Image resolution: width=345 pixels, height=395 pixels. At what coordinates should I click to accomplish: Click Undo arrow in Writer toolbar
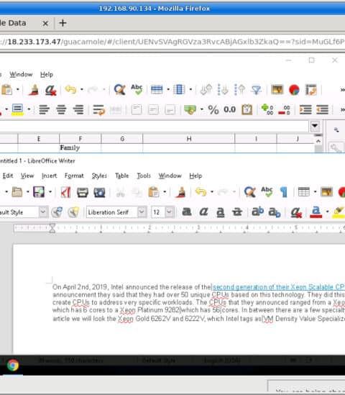click(201, 192)
